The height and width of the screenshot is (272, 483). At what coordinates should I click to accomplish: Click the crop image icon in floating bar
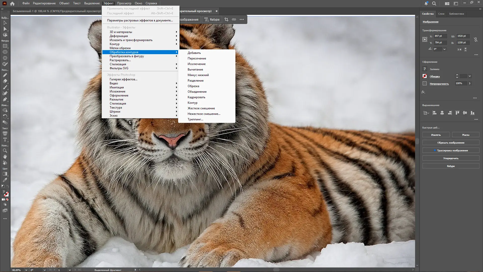(x=226, y=19)
